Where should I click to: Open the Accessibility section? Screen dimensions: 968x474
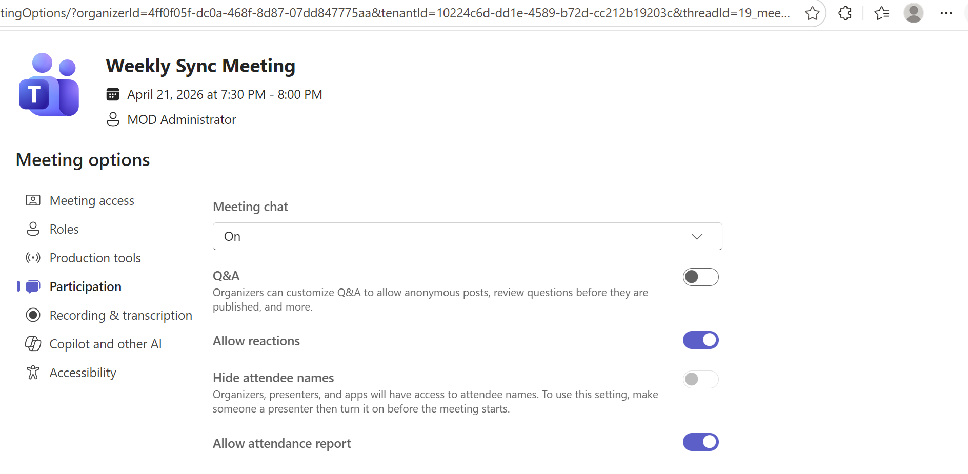tap(83, 373)
